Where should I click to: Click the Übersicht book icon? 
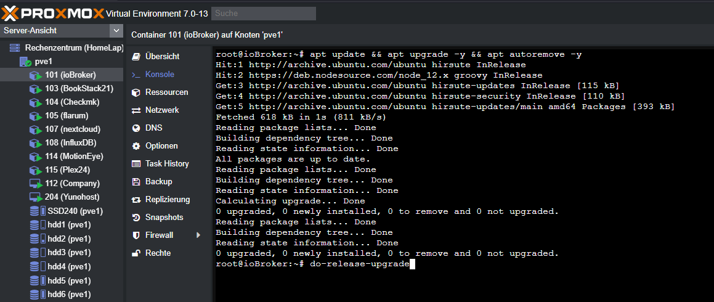(x=136, y=57)
